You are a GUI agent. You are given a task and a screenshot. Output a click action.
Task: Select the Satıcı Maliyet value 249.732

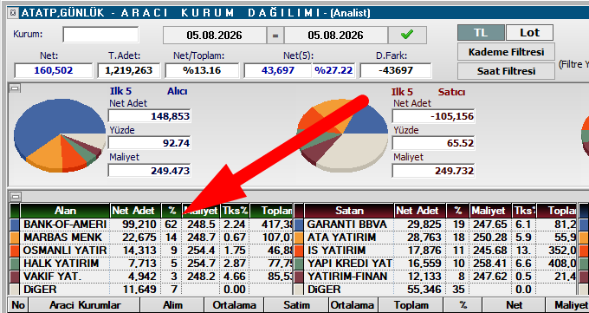tap(433, 171)
